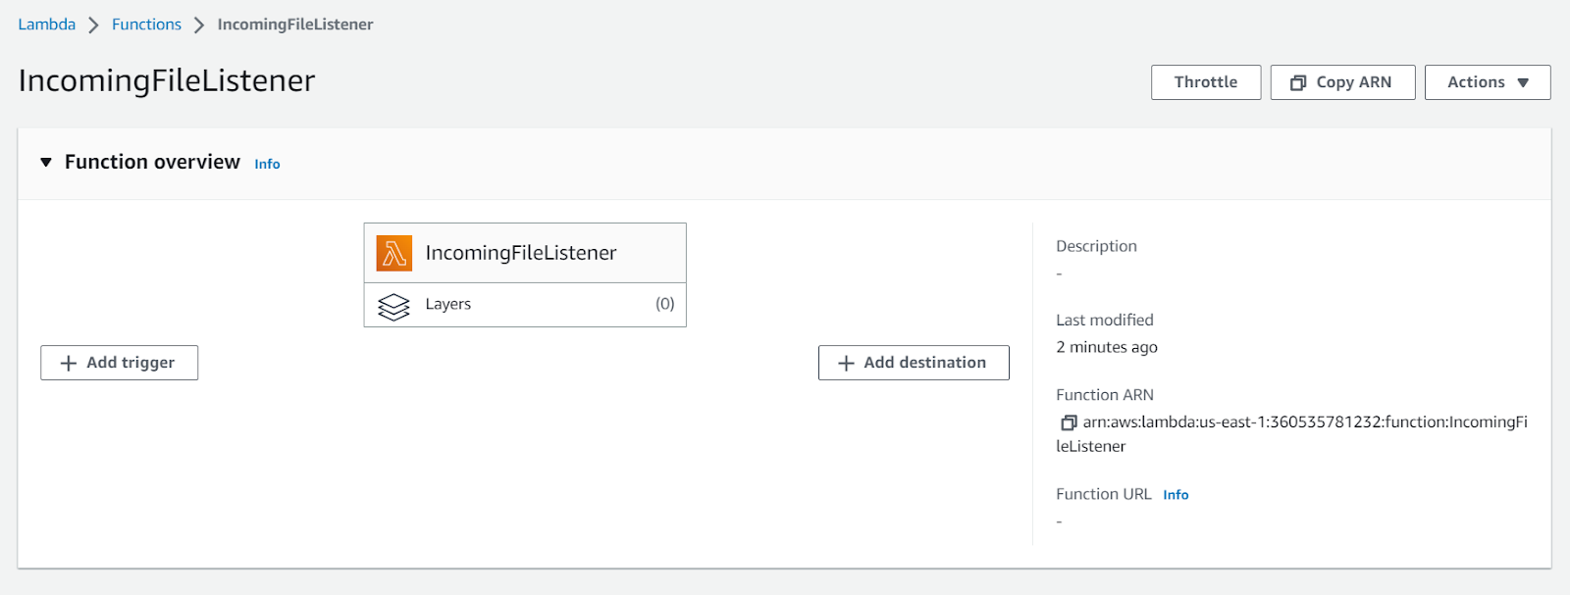Viewport: 1570px width, 595px height.
Task: Copy the function ARN via Copy ARN button
Action: [1342, 82]
